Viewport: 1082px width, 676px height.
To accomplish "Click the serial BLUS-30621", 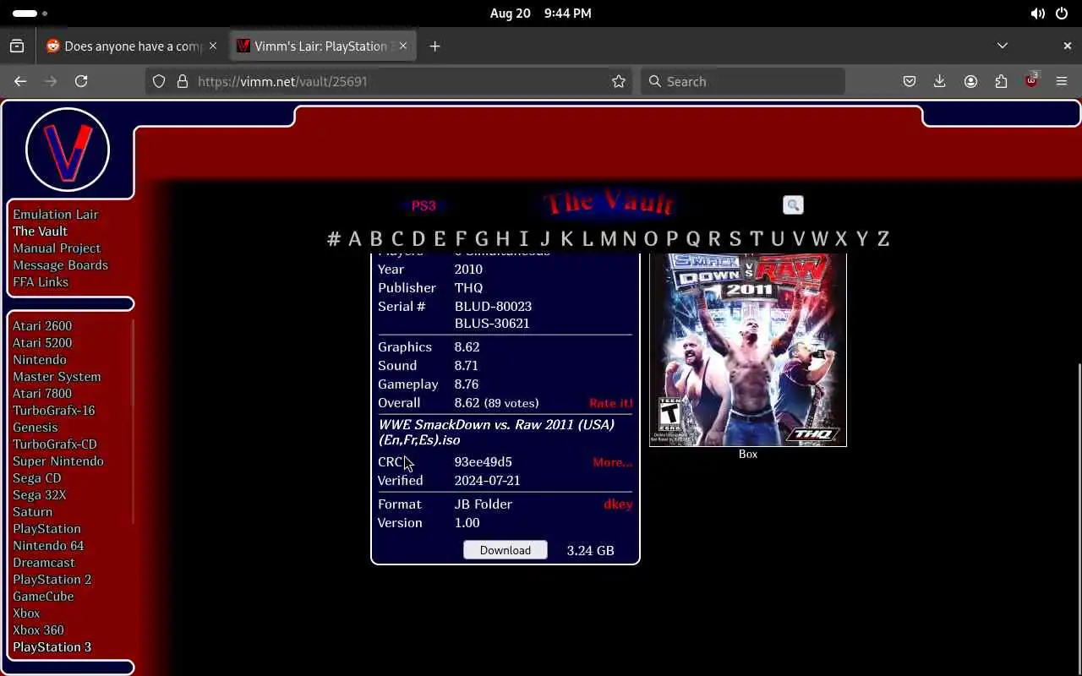I will coord(492,324).
